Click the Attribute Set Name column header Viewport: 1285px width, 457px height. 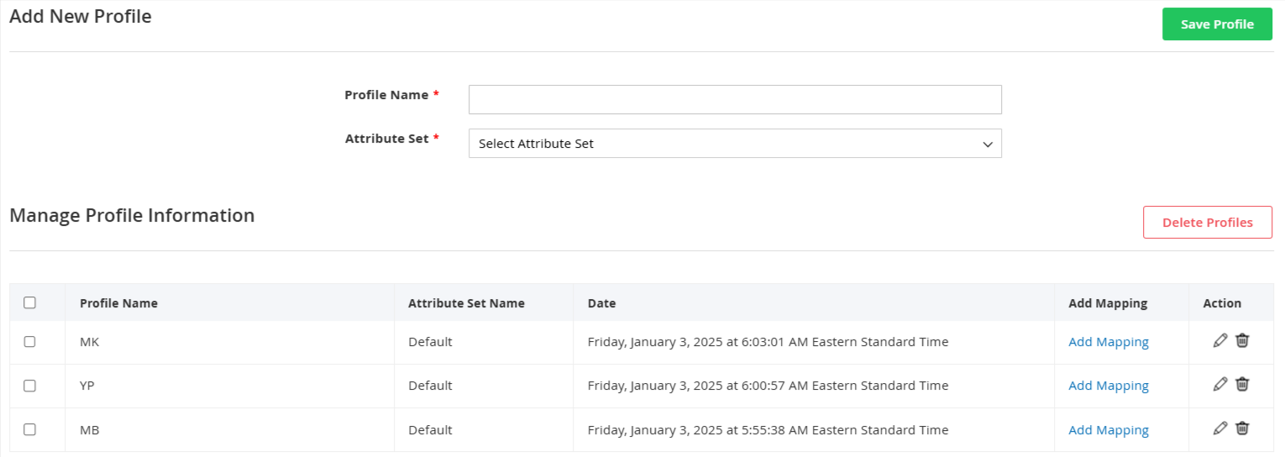466,303
